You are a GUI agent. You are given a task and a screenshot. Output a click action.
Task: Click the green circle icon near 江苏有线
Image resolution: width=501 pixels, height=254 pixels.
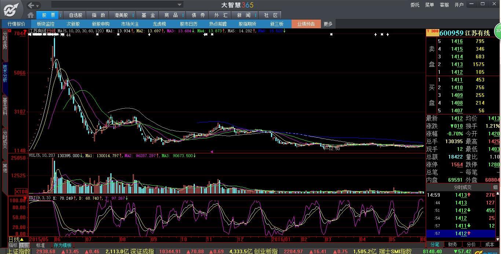pos(498,31)
